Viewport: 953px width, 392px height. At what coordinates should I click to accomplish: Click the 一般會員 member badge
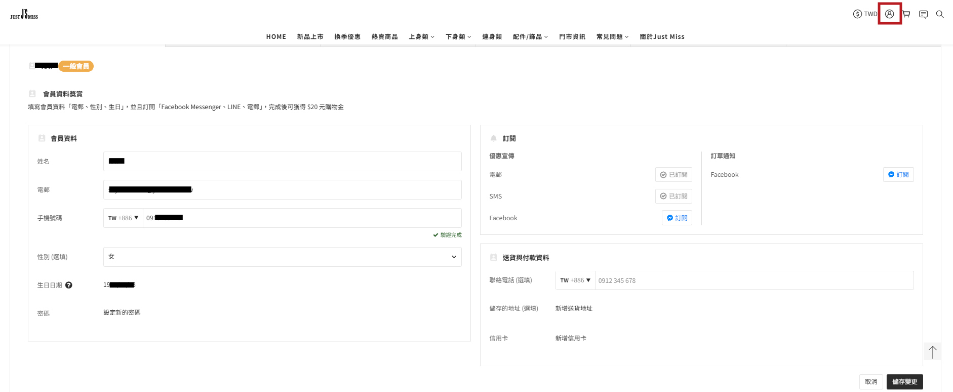(76, 66)
